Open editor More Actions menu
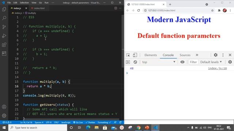Image resolution: width=234 pixels, height=131 pixels. point(120,8)
